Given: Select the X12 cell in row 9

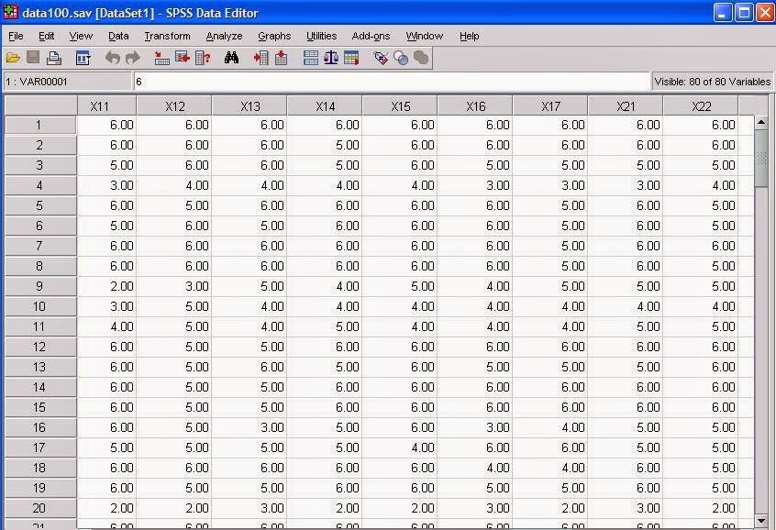Looking at the screenshot, I should click(x=174, y=286).
